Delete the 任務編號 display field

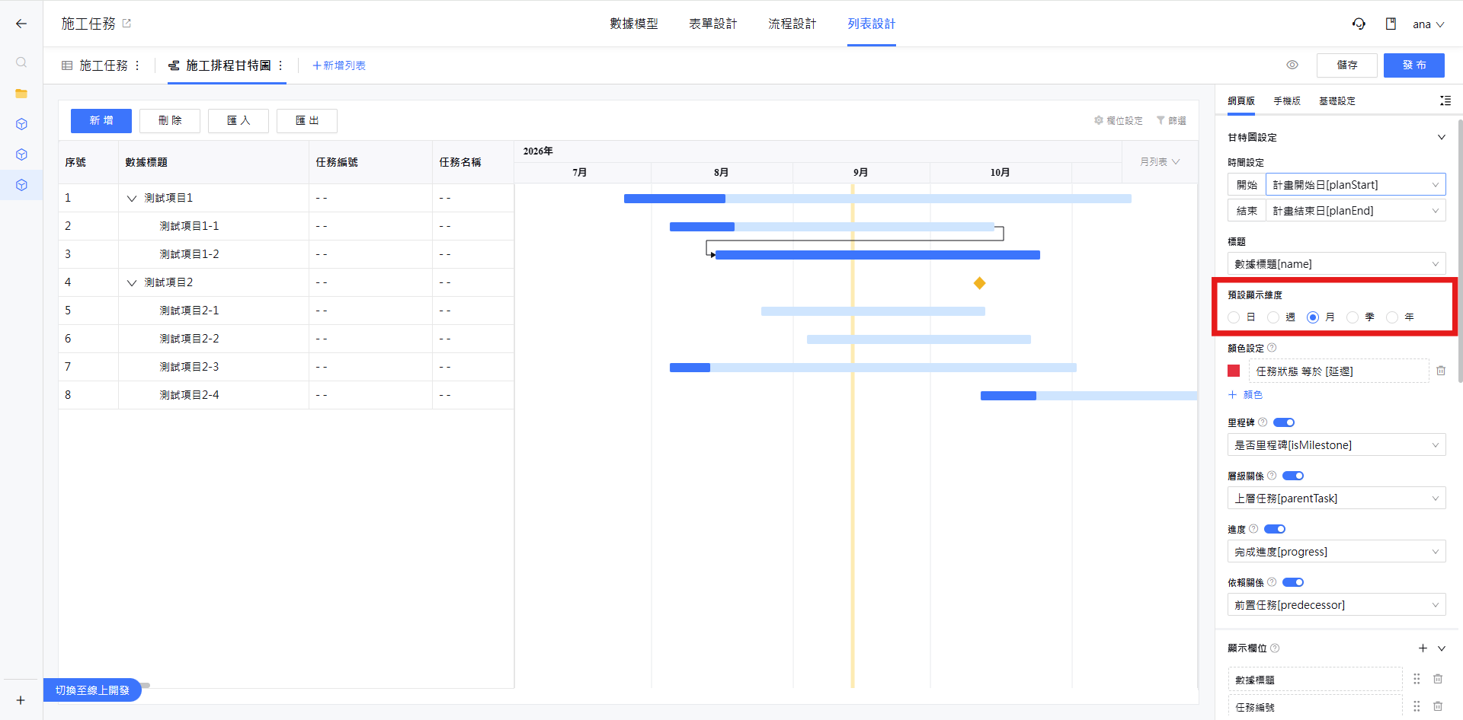pos(1438,706)
